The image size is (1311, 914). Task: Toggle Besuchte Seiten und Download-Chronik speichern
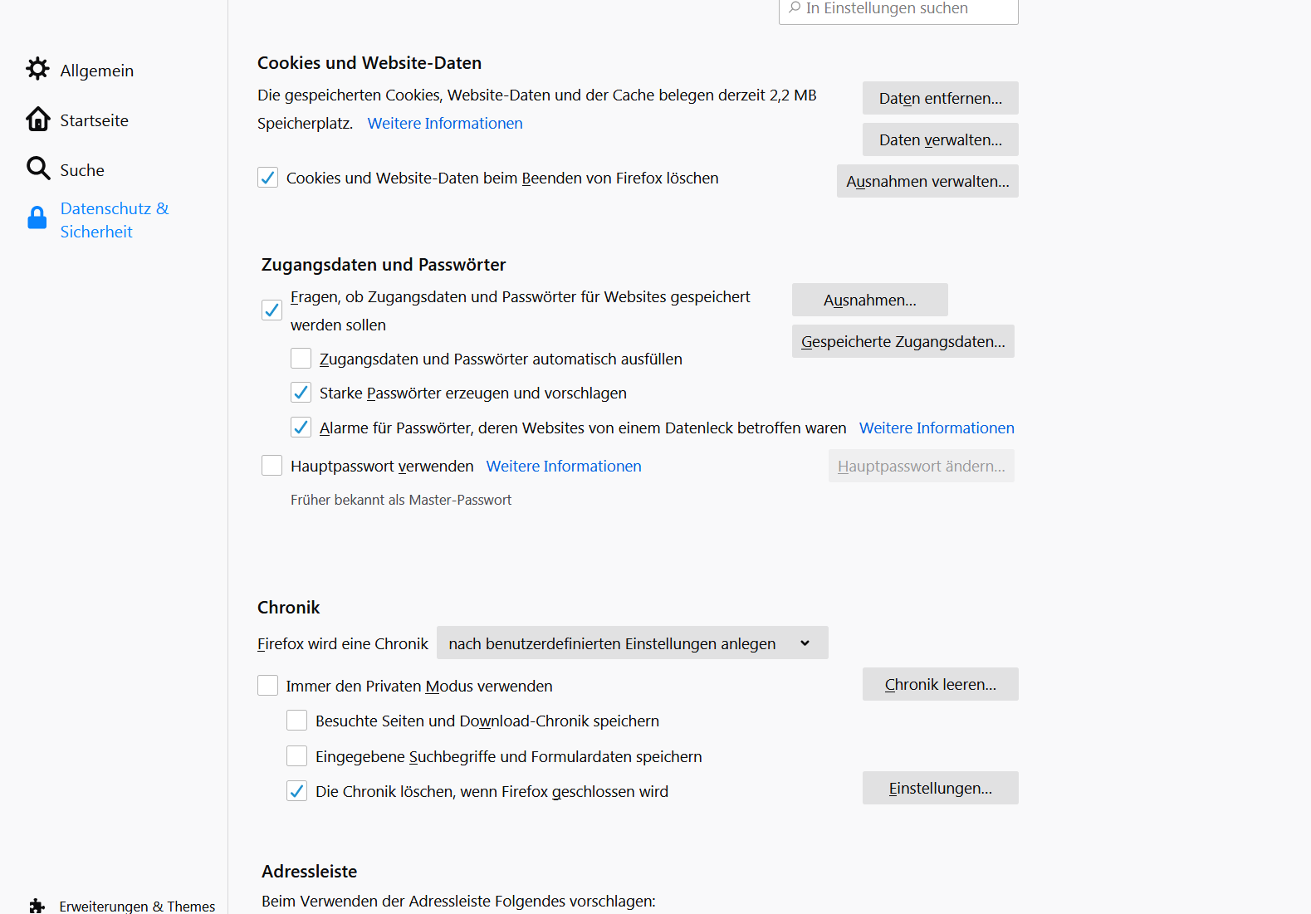click(296, 721)
